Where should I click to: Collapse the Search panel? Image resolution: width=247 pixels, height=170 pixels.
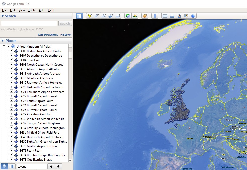pos(3,16)
